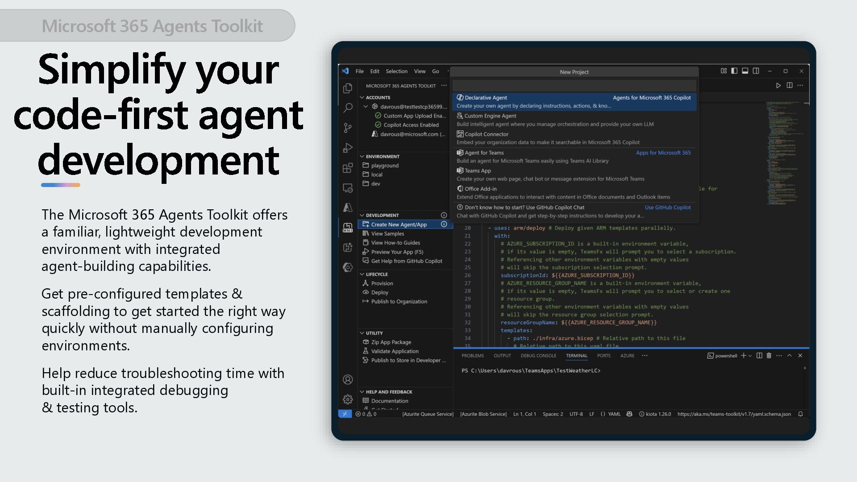
Task: Open the Explorer icon in activity bar
Action: pyautogui.click(x=348, y=88)
